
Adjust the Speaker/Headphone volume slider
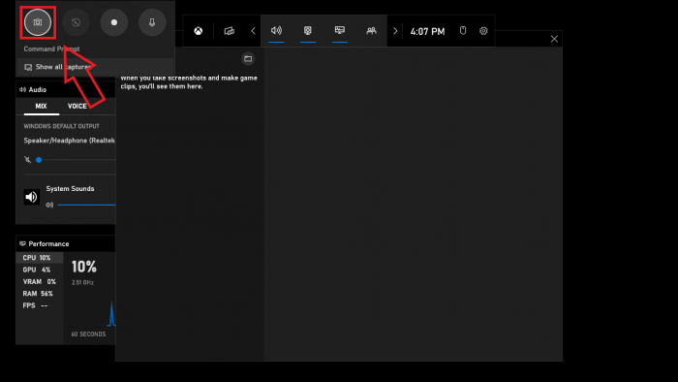77,160
